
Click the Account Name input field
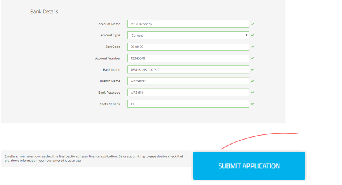188,24
